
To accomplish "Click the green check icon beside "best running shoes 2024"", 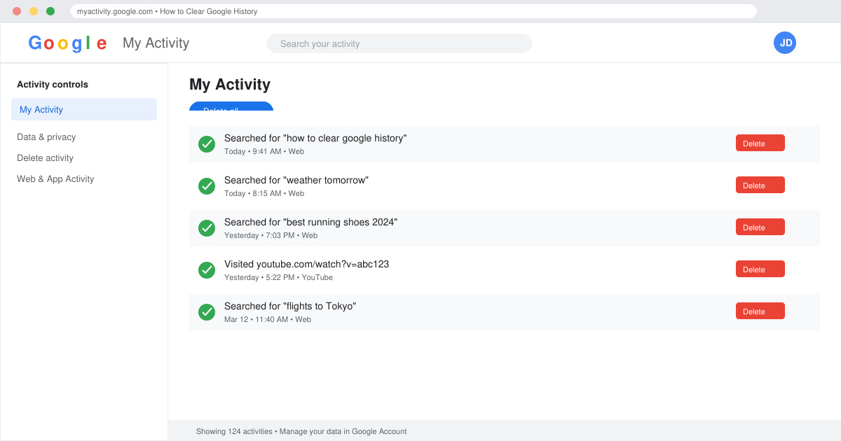I will pyautogui.click(x=207, y=228).
